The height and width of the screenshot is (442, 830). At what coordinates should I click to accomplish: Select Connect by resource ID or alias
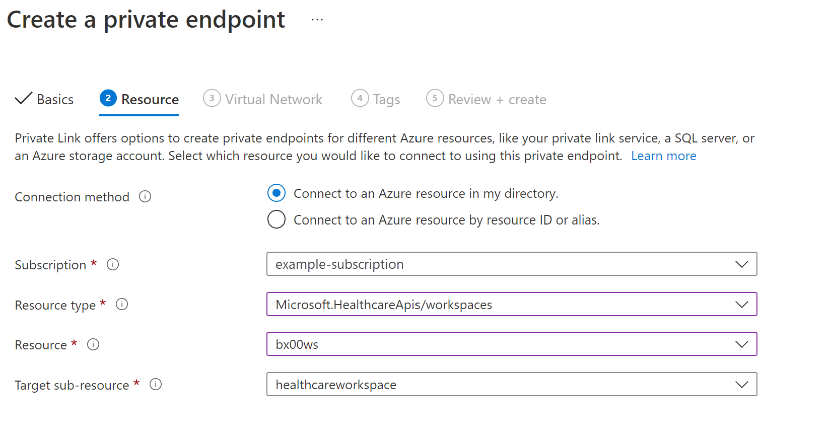[276, 219]
